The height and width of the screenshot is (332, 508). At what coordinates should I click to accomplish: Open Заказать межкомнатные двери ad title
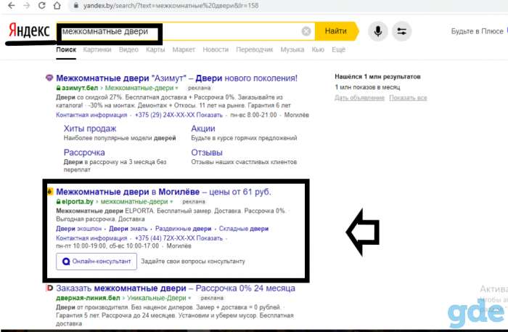point(176,288)
